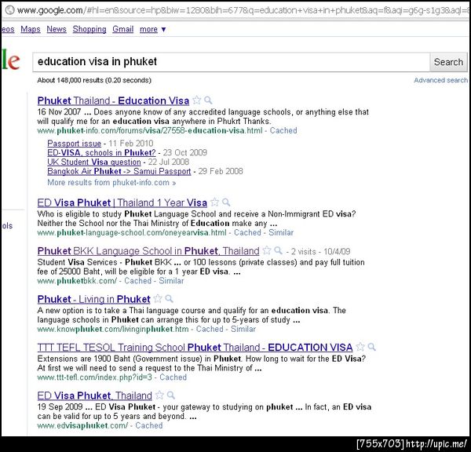The image size is (471, 452).
Task: Open Advanced search link
Action: (x=440, y=80)
